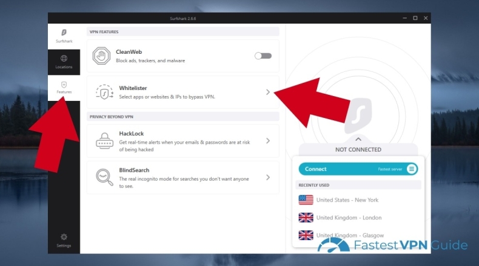Collapse panel using arrow above Not Connected
The height and width of the screenshot is (266, 479).
click(x=358, y=139)
